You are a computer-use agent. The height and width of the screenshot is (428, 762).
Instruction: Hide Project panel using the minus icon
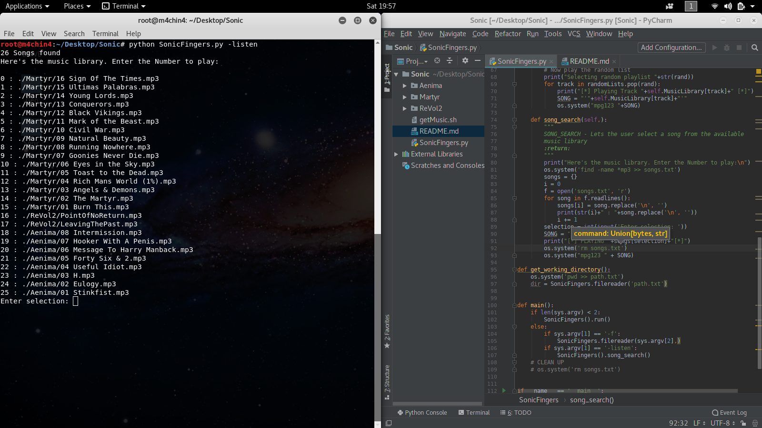[x=478, y=60]
